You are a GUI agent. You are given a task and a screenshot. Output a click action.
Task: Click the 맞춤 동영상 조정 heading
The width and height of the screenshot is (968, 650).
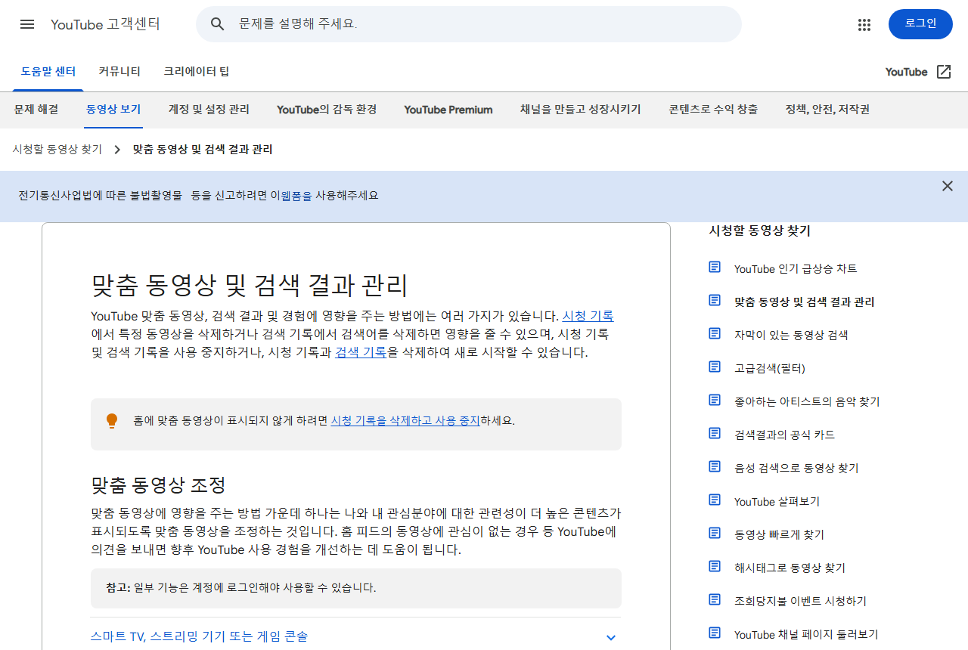click(x=158, y=484)
